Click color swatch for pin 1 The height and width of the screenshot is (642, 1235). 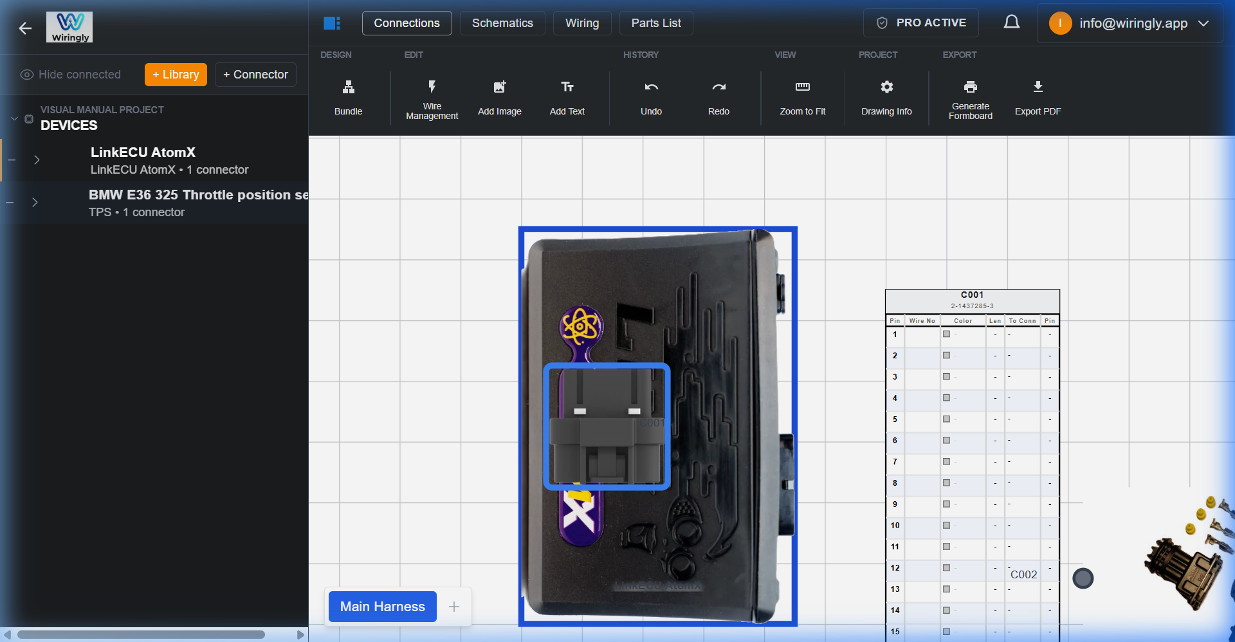946,335
